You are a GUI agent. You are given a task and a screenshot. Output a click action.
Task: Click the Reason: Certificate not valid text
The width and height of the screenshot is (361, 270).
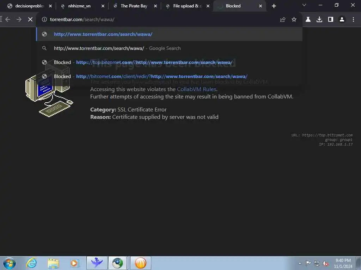click(x=154, y=117)
